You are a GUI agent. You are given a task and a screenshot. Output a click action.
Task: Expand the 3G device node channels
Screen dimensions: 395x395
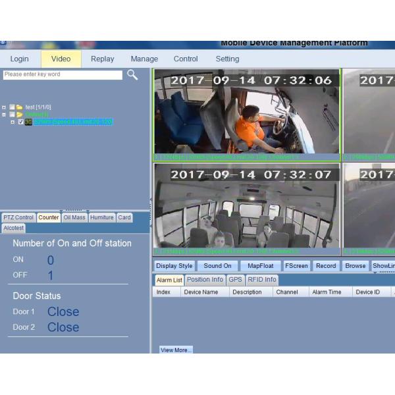pos(12,122)
